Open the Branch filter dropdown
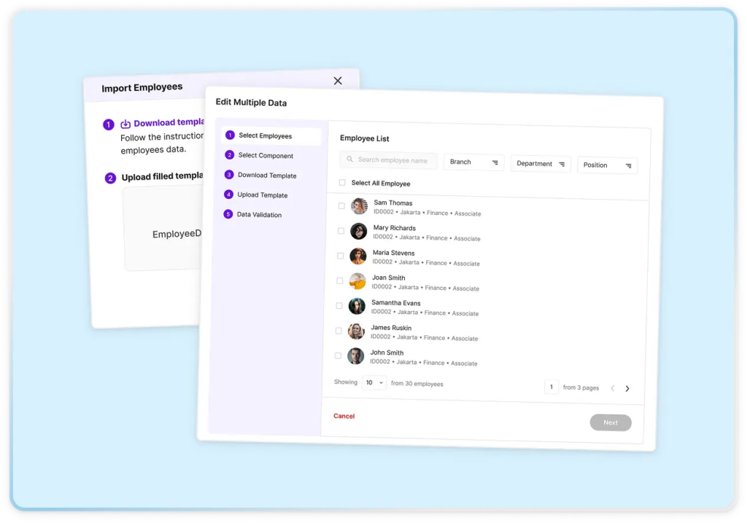747x523 pixels. tap(473, 162)
